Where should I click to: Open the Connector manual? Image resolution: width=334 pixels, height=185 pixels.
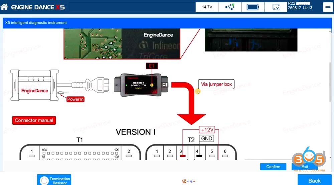point(34,120)
